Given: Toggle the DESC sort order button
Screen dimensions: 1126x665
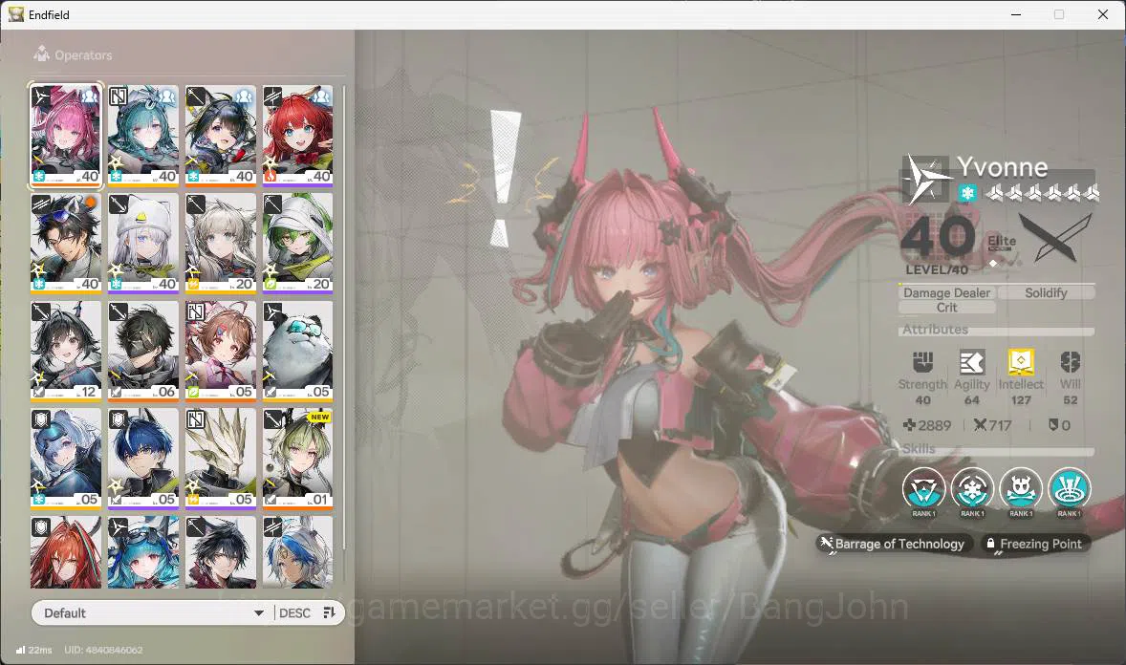Looking at the screenshot, I should point(294,612).
